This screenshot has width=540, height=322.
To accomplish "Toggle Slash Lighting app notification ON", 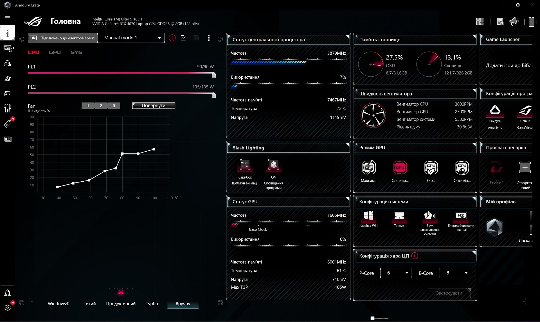I will pos(273,165).
